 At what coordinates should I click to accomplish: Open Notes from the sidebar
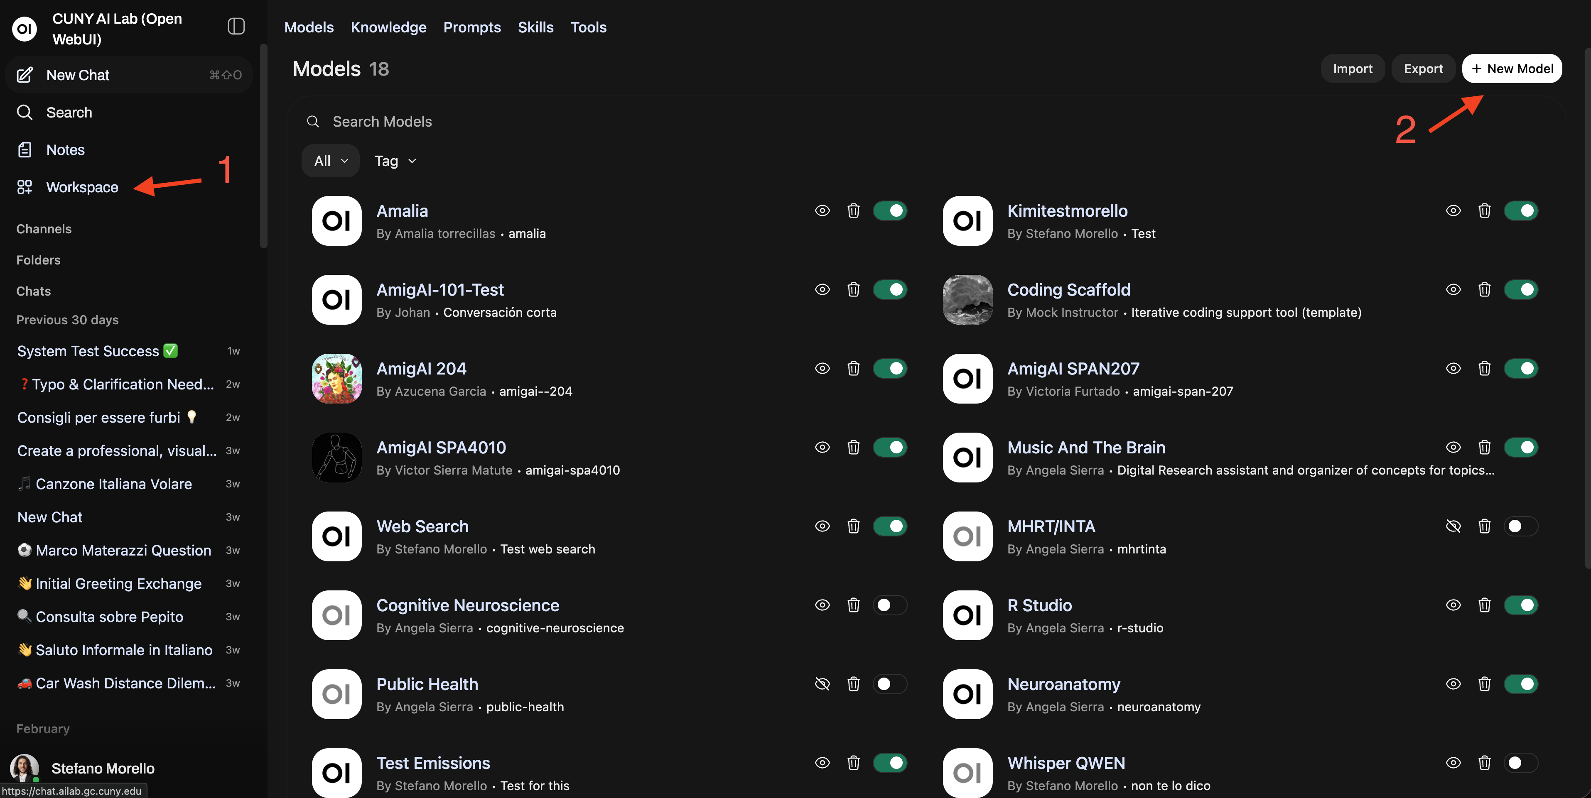66,149
